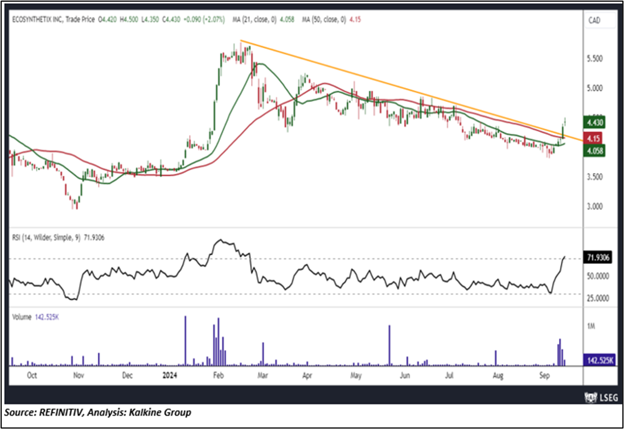The image size is (624, 429).
Task: Click the 3.000 price axis label
Action: (595, 207)
